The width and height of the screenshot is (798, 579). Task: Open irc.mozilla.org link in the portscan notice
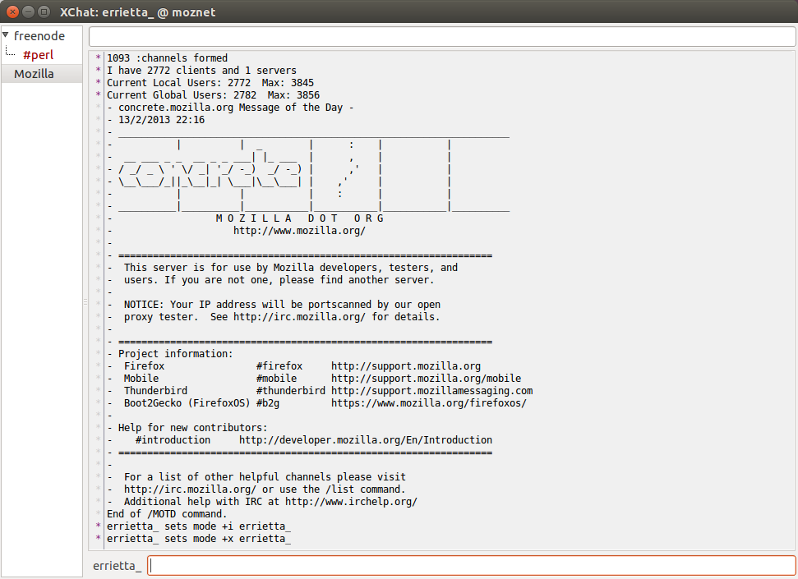[299, 317]
